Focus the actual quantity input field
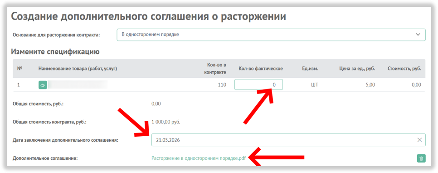Image resolution: width=438 pixels, height=173 pixels. pos(258,84)
